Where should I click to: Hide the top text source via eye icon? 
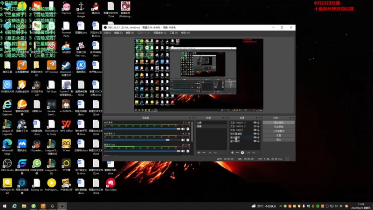(255, 122)
